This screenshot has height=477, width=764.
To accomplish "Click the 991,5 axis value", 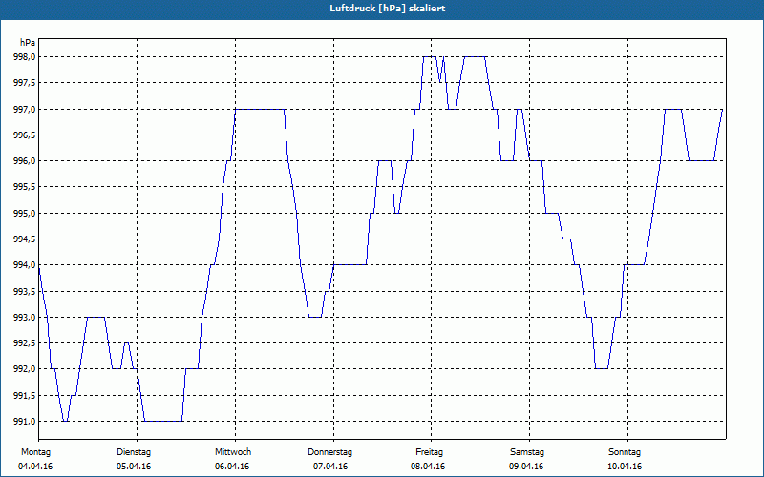I will [x=24, y=395].
